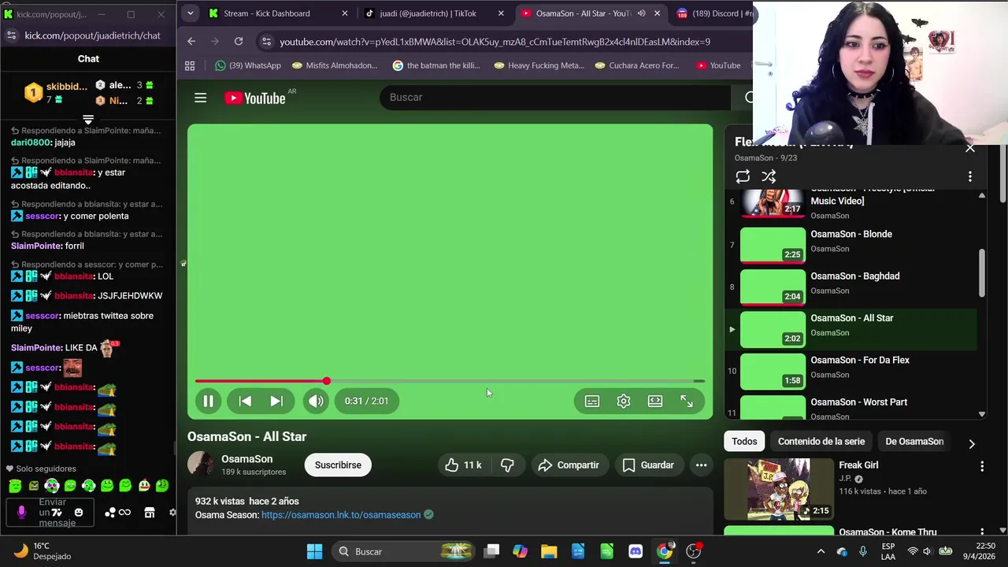Screen dimensions: 1008x567
Task: Open File Explorer from taskbar
Action: [x=549, y=551]
